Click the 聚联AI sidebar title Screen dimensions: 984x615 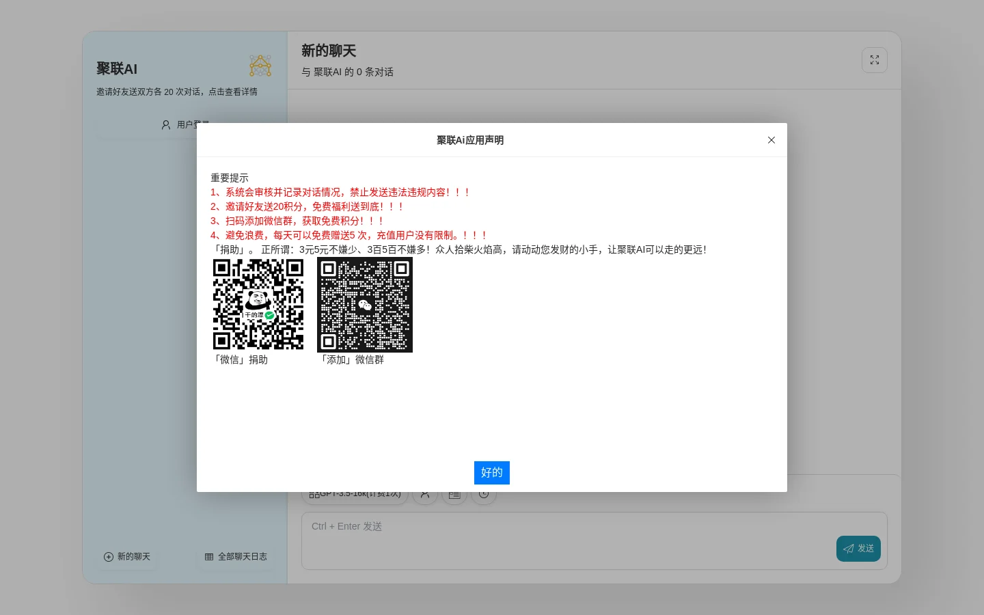coord(117,68)
